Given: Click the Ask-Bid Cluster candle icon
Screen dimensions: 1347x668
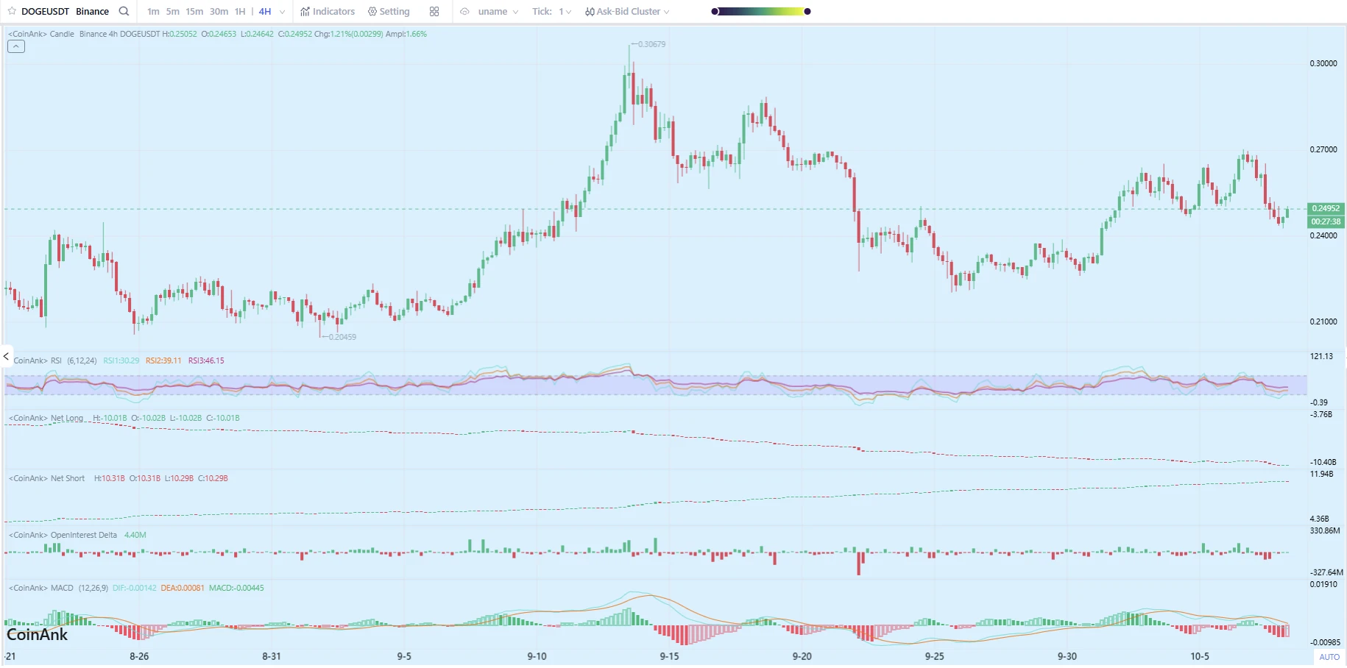Looking at the screenshot, I should [x=590, y=12].
